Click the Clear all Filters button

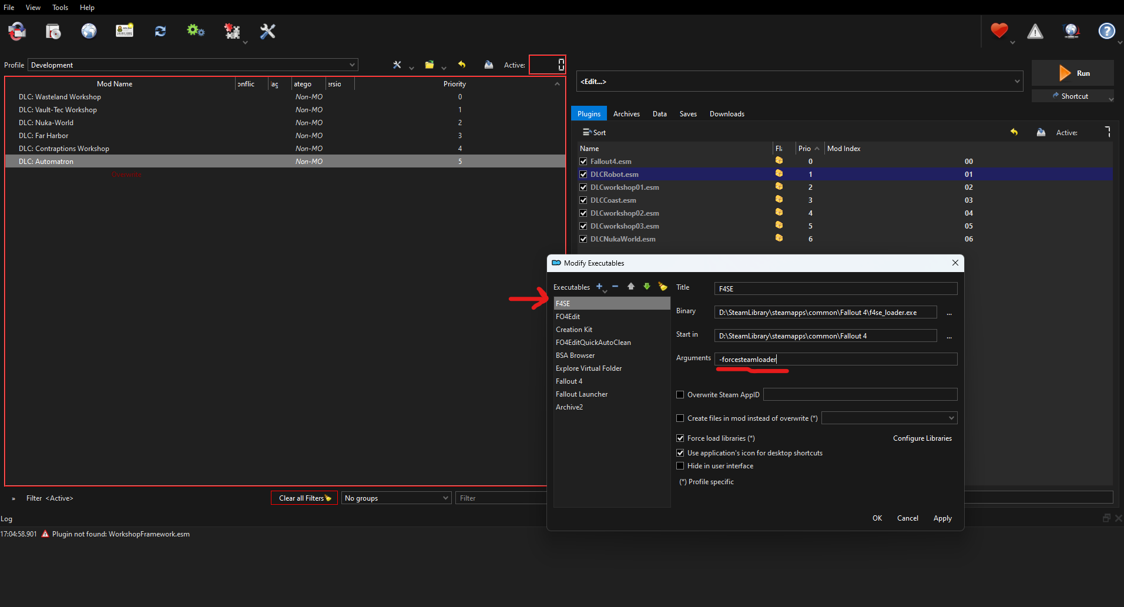pos(304,498)
